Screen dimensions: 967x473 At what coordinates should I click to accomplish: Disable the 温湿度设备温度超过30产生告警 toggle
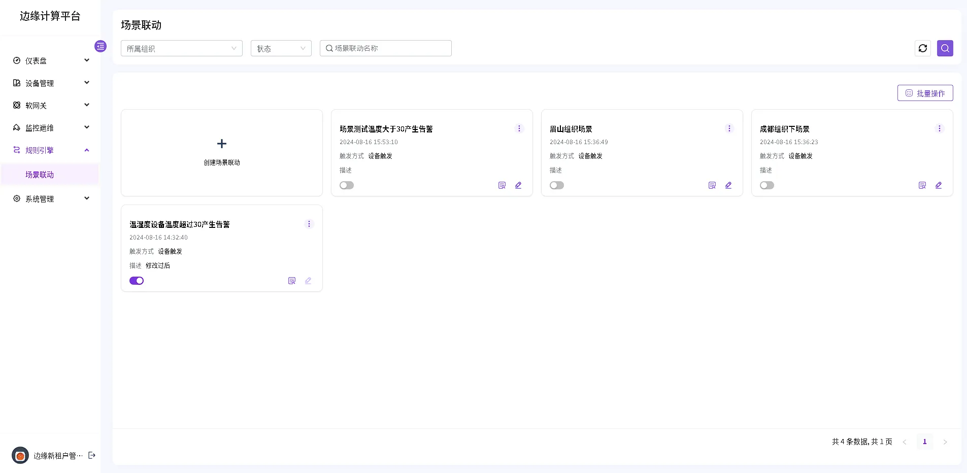(137, 281)
